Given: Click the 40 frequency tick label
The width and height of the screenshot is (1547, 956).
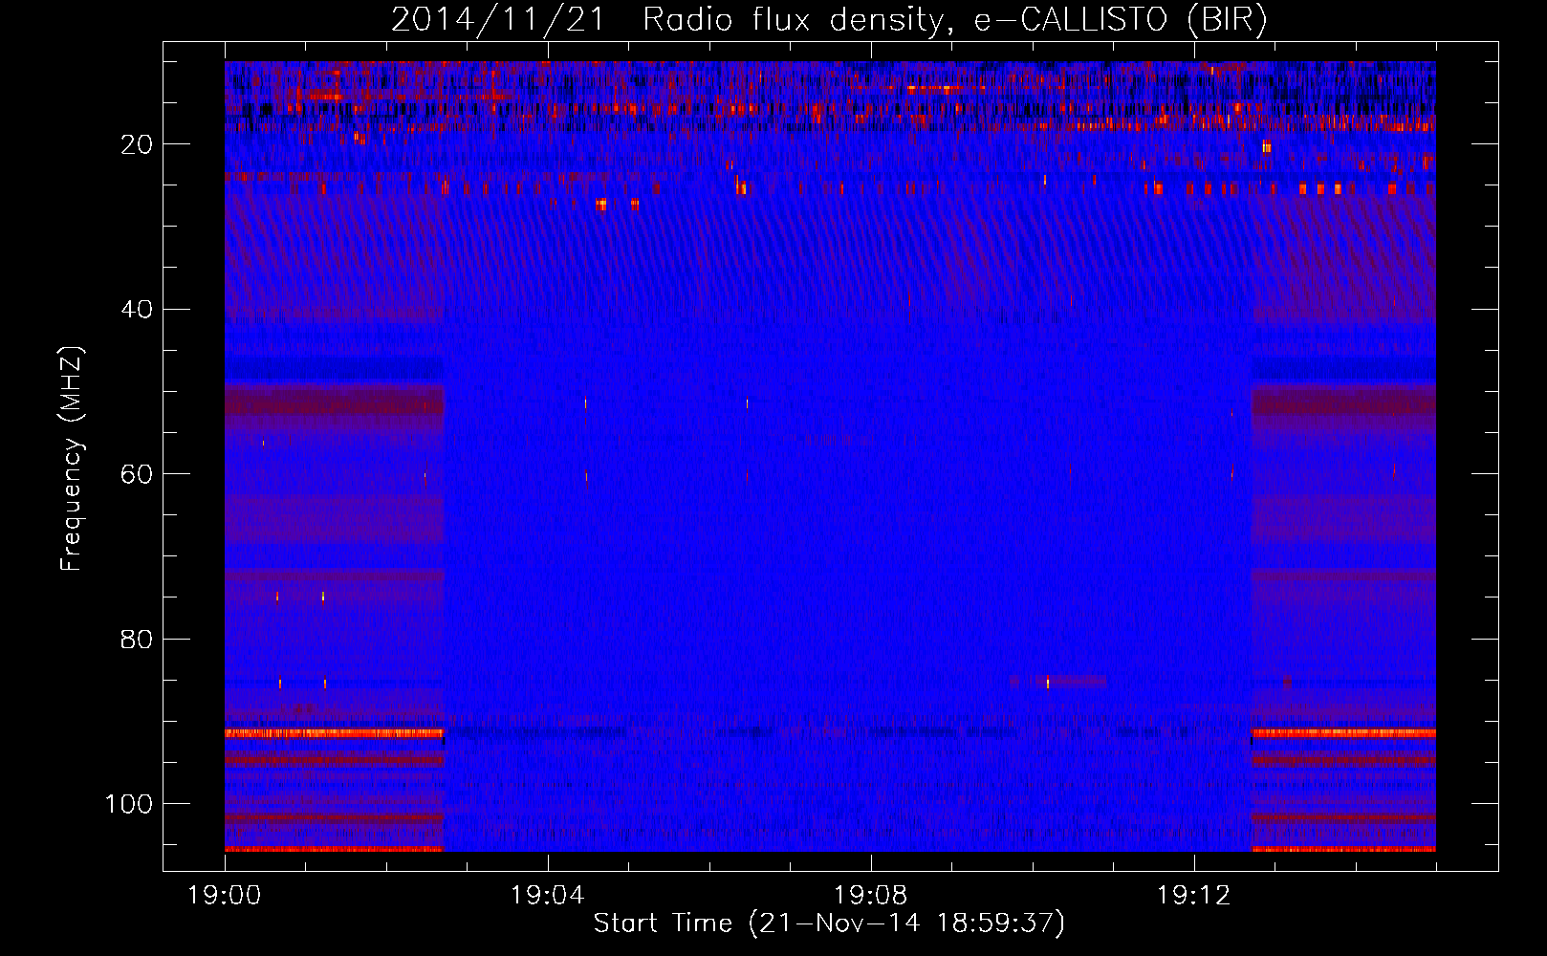Looking at the screenshot, I should [137, 309].
